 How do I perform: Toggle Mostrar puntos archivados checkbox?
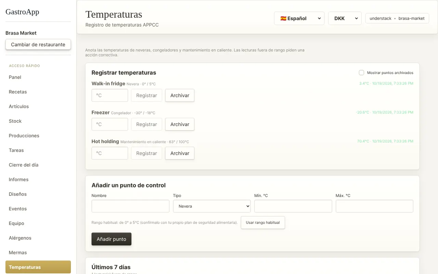coord(361,73)
